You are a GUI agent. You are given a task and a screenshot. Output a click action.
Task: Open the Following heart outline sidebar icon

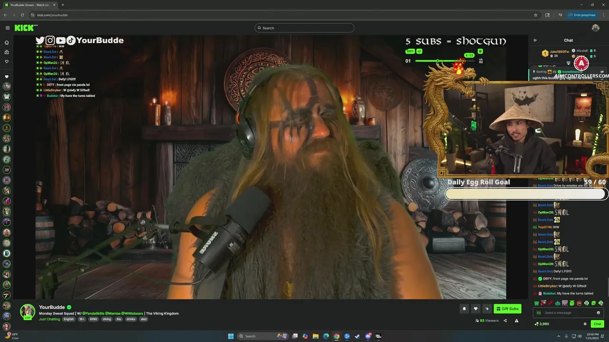pyautogui.click(x=7, y=62)
